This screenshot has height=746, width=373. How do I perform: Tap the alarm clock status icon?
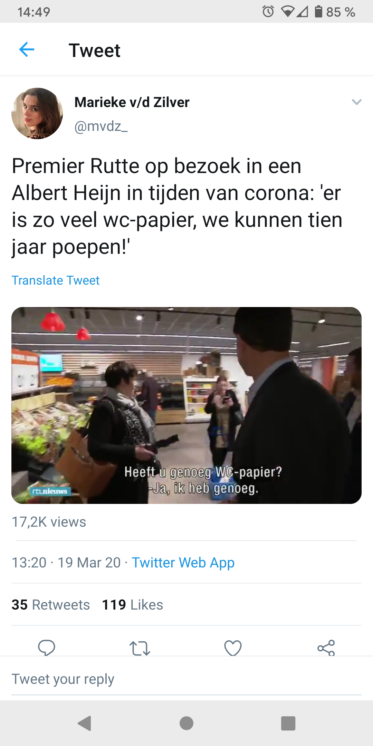(268, 12)
